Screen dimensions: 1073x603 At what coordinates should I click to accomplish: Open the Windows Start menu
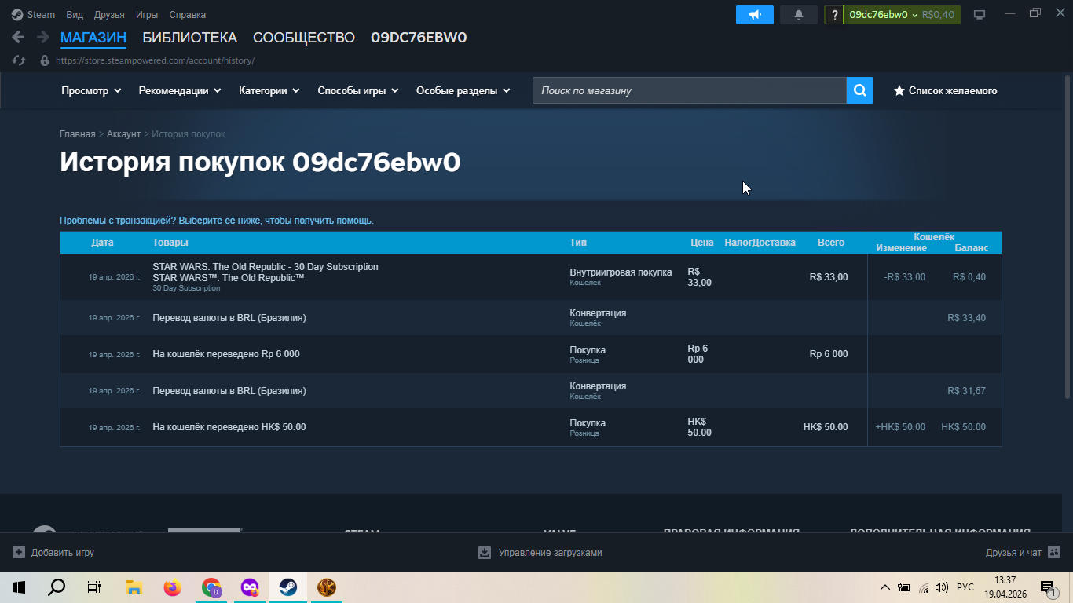pos(19,587)
